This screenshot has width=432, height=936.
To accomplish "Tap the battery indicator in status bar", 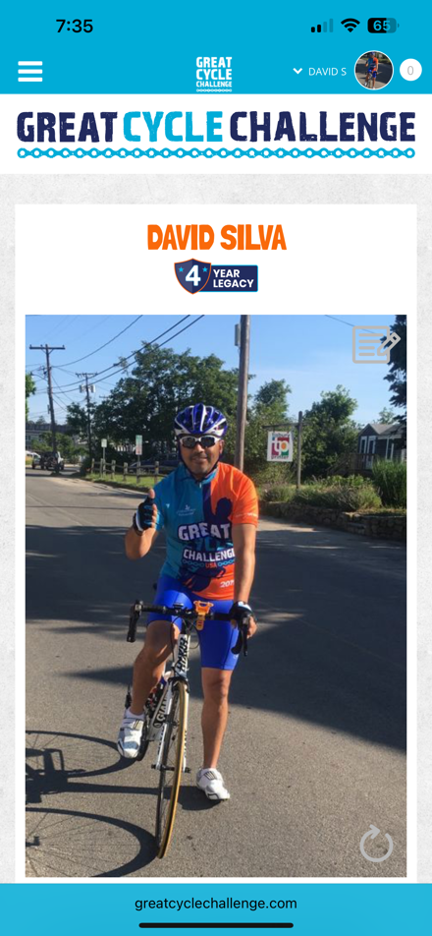I will (383, 26).
